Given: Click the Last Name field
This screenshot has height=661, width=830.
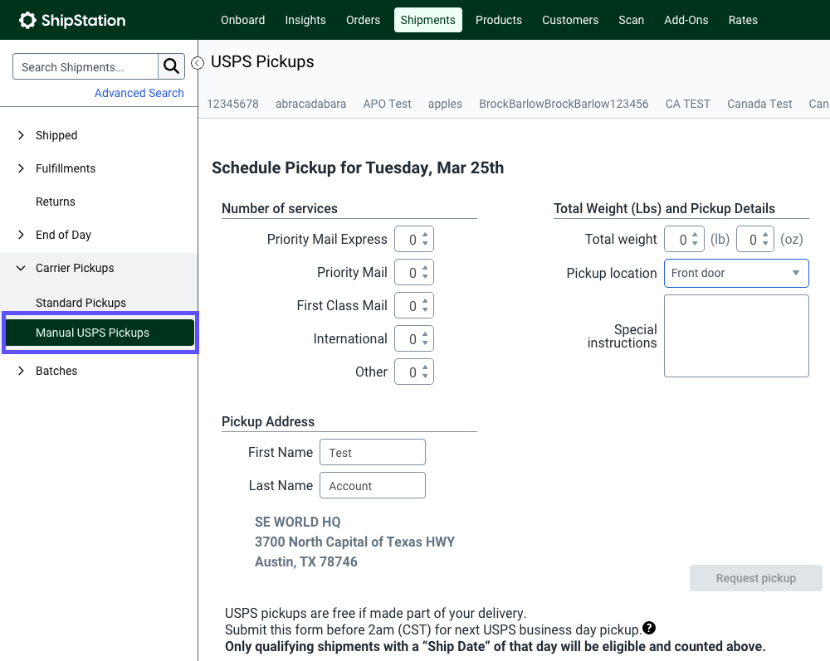Looking at the screenshot, I should 373,485.
